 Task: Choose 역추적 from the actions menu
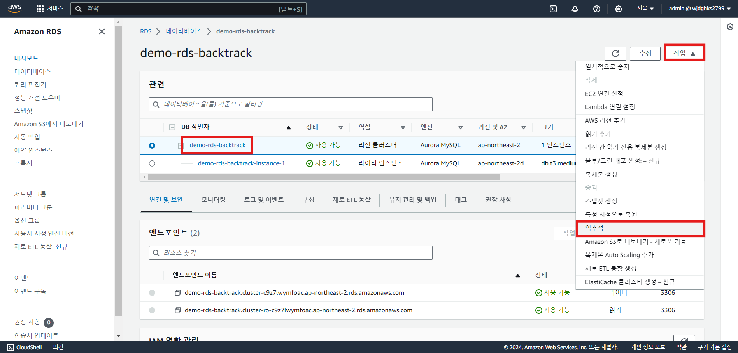click(640, 228)
